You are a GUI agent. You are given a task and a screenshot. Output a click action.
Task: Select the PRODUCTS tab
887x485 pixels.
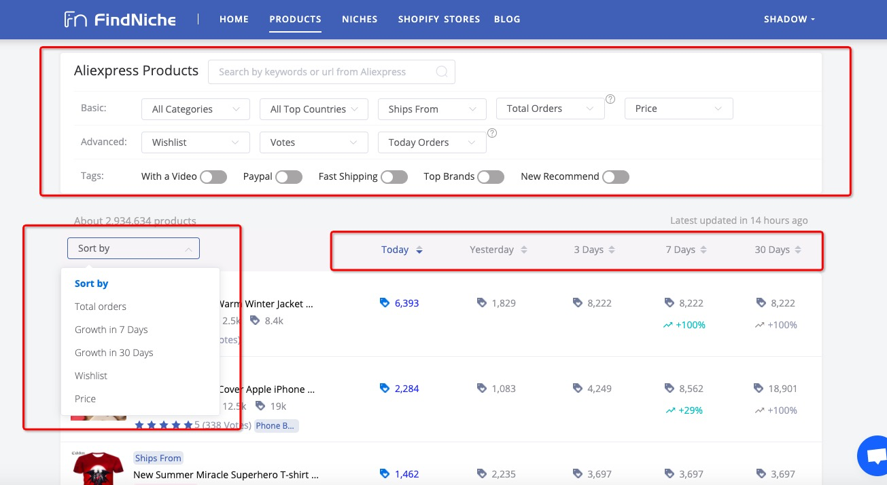coord(295,19)
